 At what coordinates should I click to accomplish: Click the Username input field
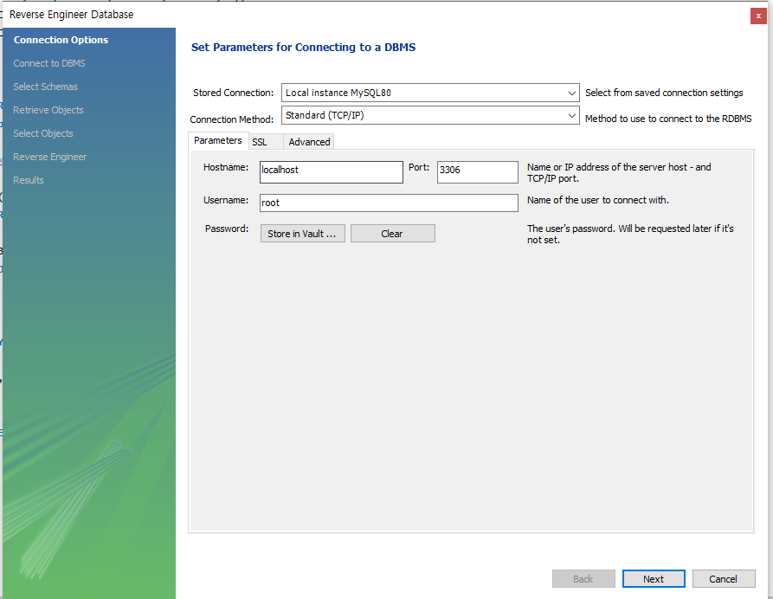tap(389, 203)
